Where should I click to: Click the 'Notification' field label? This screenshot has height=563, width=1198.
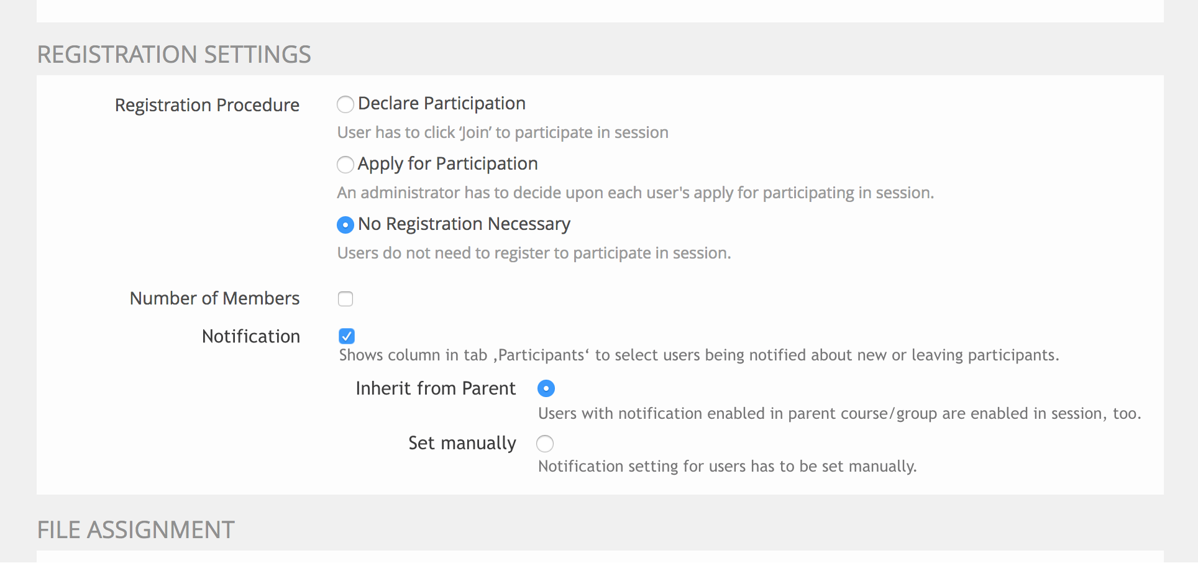tap(250, 337)
